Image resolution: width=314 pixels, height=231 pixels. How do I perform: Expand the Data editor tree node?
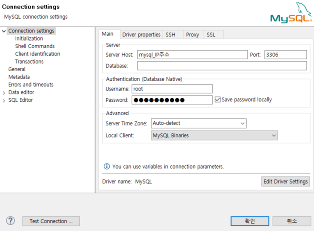(3, 93)
